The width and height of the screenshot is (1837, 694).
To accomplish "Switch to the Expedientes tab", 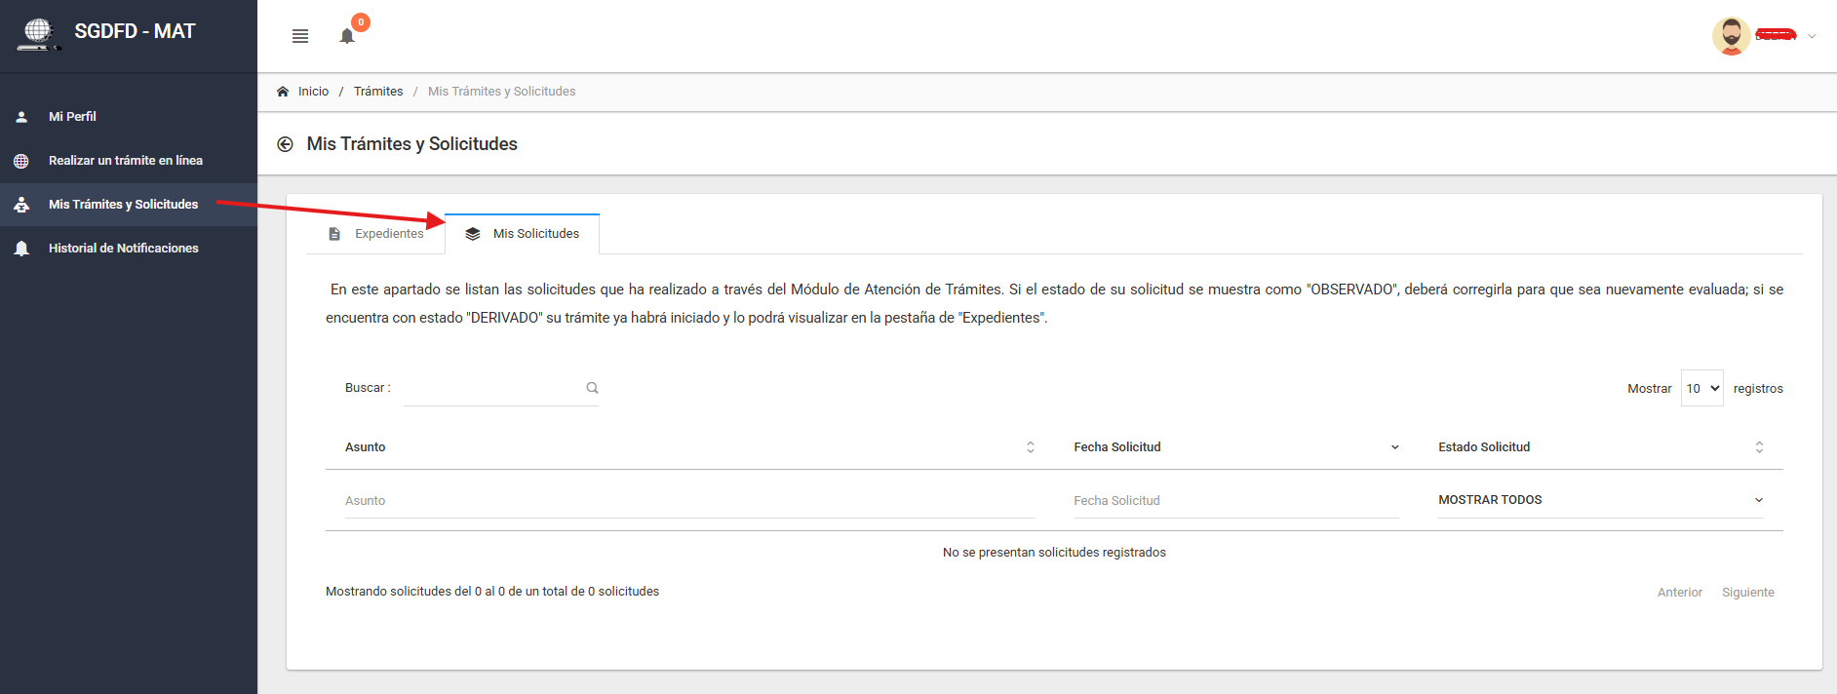I will [x=376, y=234].
